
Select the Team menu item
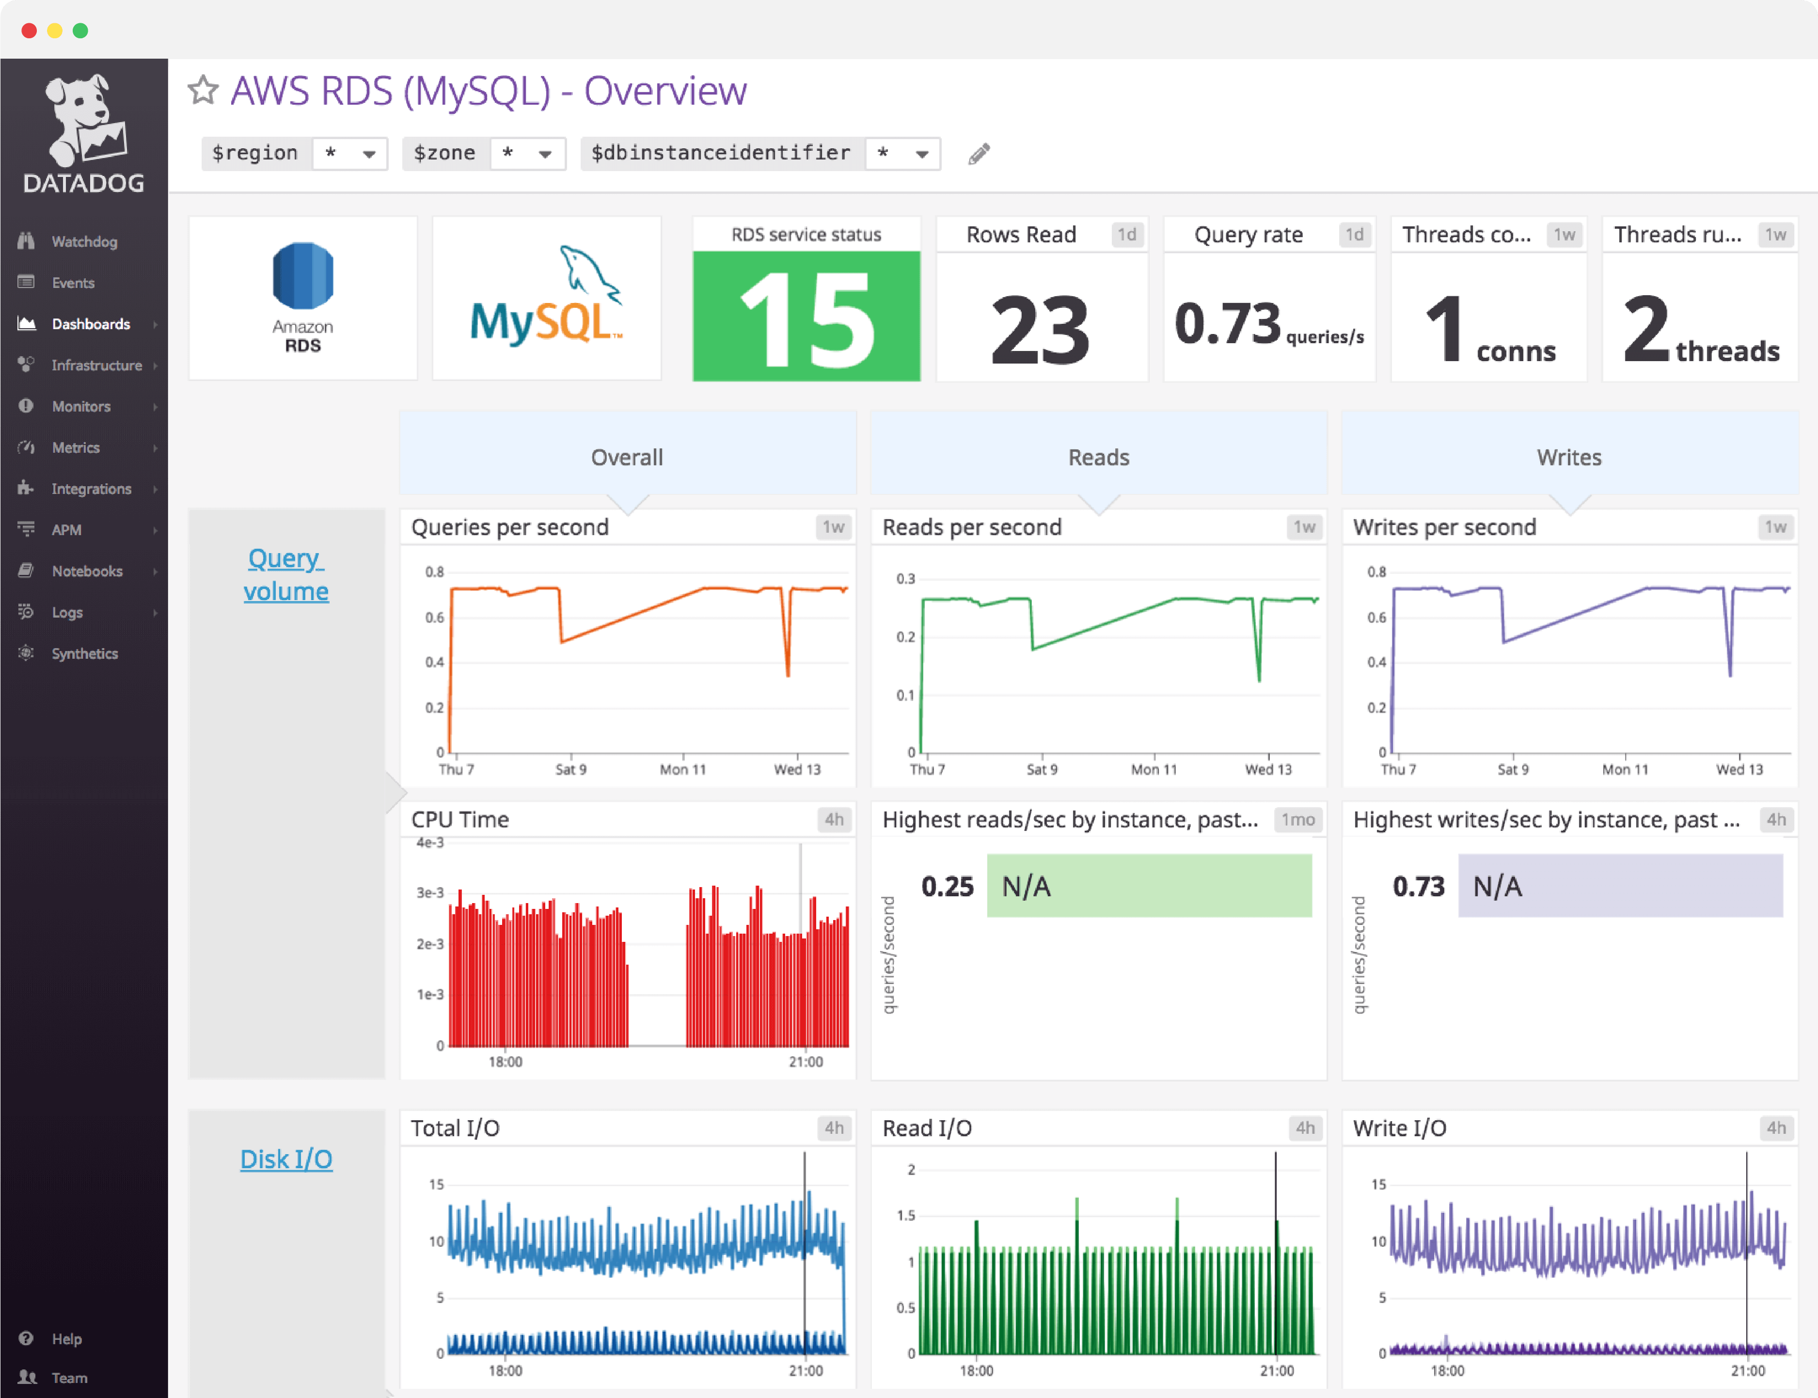coord(70,1377)
